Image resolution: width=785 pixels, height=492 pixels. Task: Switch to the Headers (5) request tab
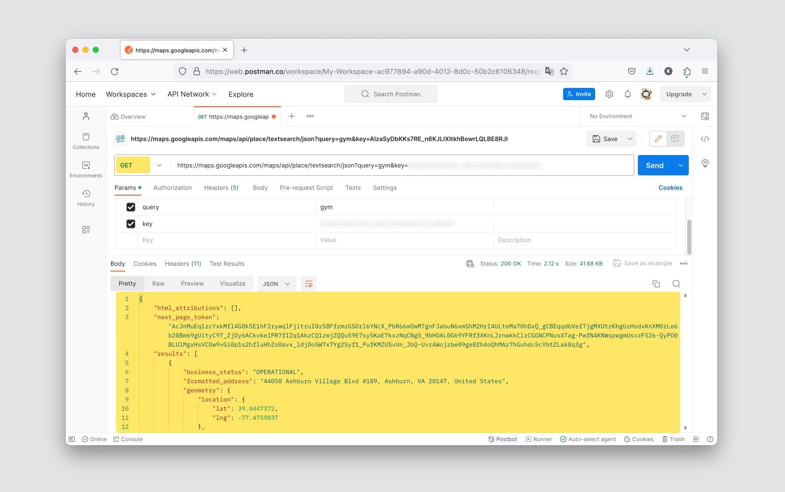coord(221,188)
